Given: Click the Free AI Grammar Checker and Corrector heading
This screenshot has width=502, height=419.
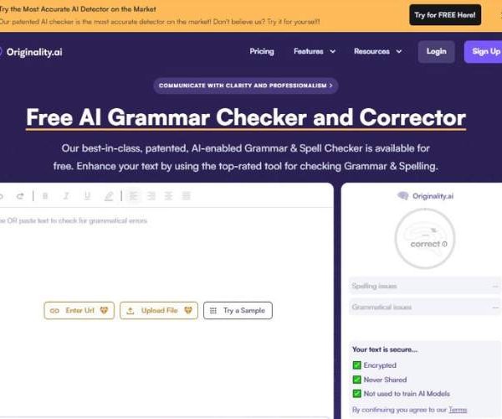Looking at the screenshot, I should (246, 117).
